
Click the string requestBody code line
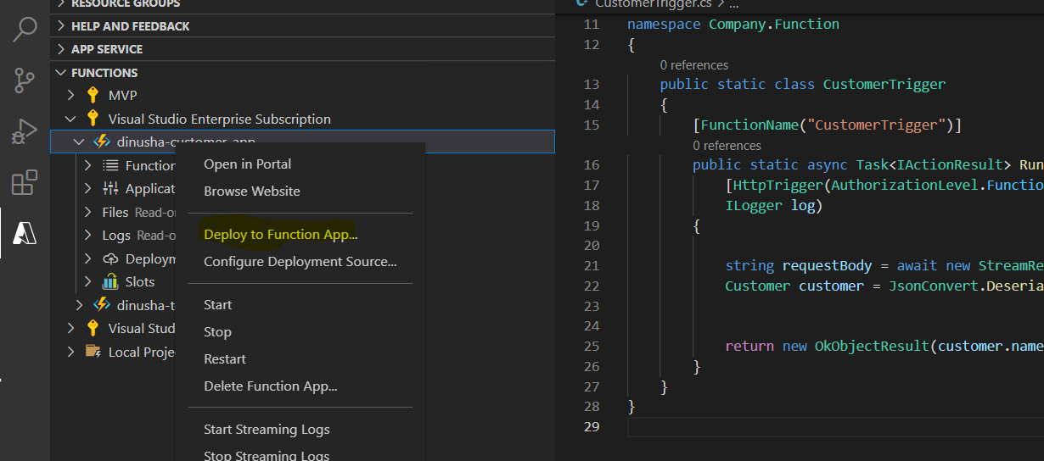point(884,265)
